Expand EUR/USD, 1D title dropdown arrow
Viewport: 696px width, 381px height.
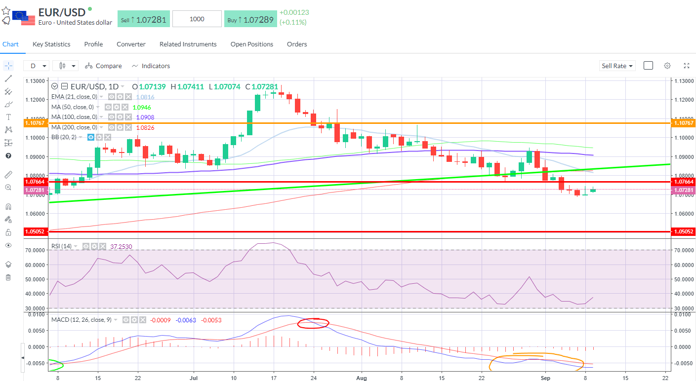[x=122, y=86]
